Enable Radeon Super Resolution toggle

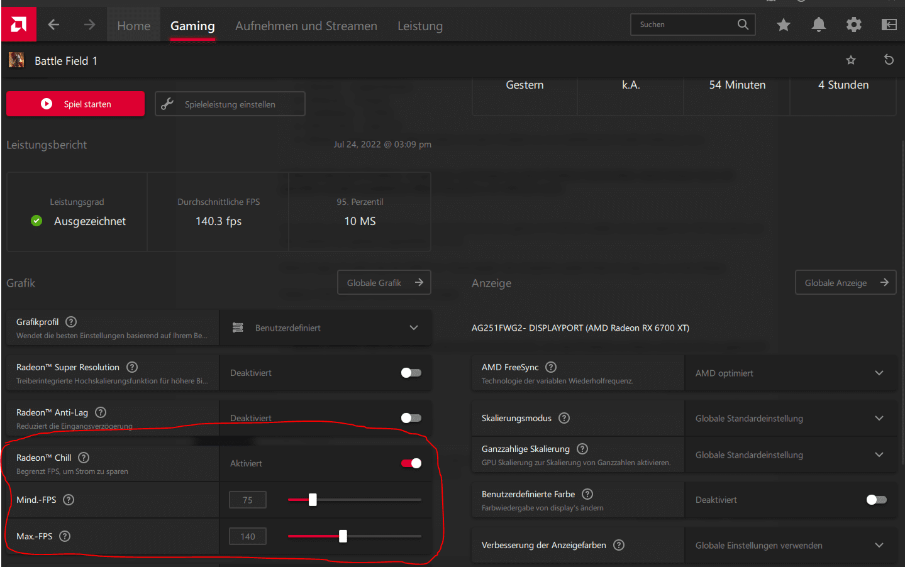click(x=411, y=373)
